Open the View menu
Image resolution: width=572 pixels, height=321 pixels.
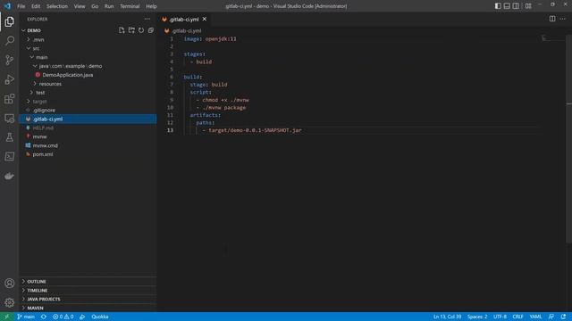(80, 6)
